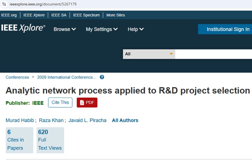Go to Conferences breadcrumb
The height and width of the screenshot is (167, 252).
[x=17, y=77]
